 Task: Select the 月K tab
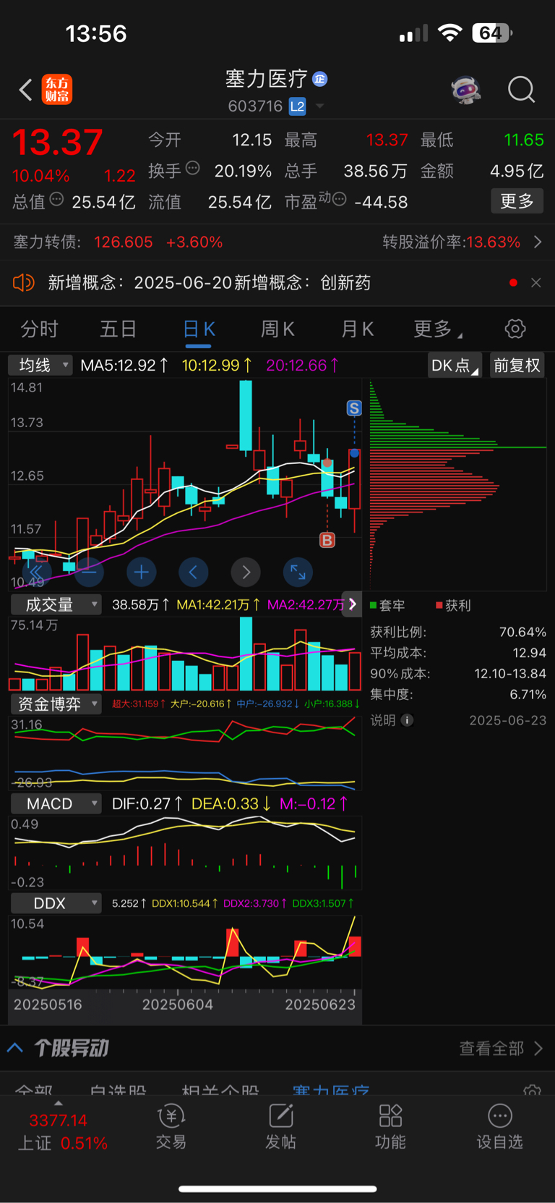(357, 329)
